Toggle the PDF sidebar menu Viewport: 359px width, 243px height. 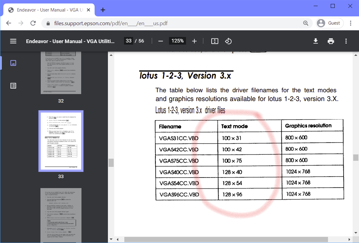(13, 41)
